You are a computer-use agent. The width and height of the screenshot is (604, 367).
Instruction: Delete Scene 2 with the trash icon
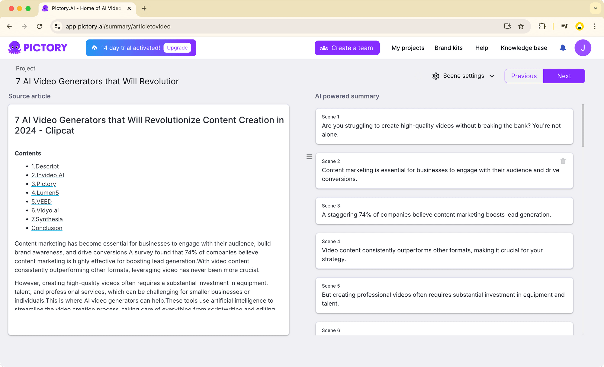pyautogui.click(x=563, y=161)
